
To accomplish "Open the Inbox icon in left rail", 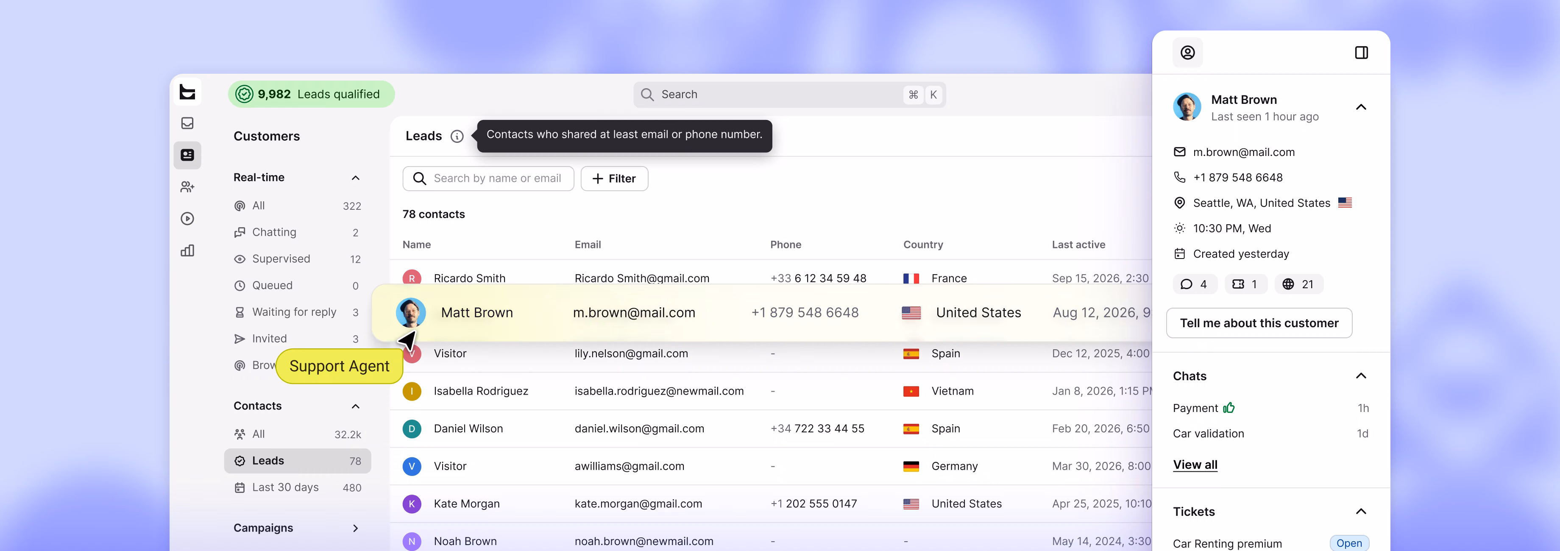I will click(187, 123).
